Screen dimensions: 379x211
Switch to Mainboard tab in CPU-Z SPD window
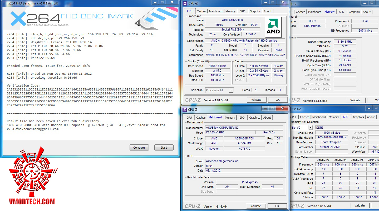[319, 117]
